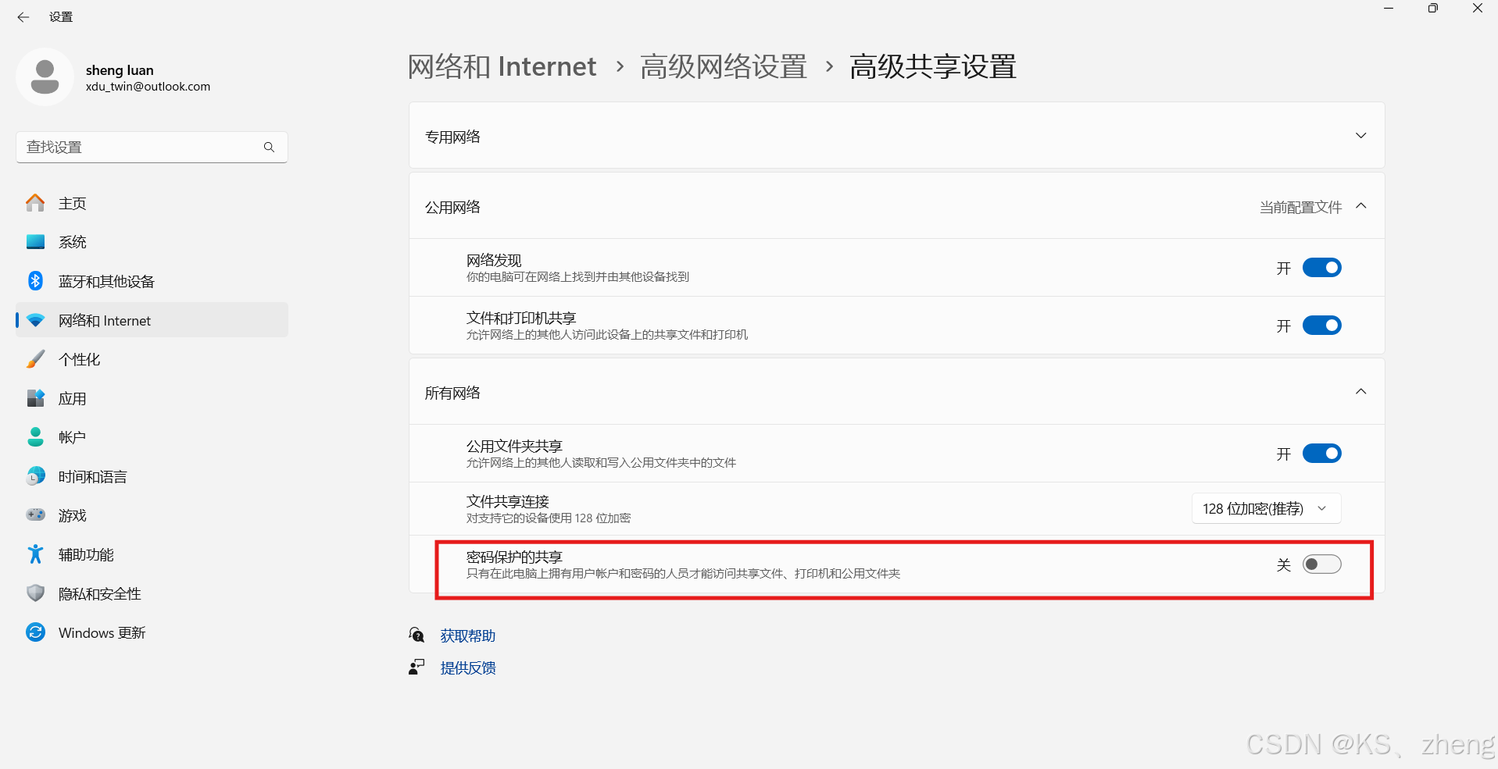
Task: Open 应用 settings page
Action: [152, 398]
